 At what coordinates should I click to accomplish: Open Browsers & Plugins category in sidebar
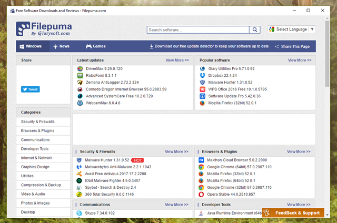pos(43,131)
